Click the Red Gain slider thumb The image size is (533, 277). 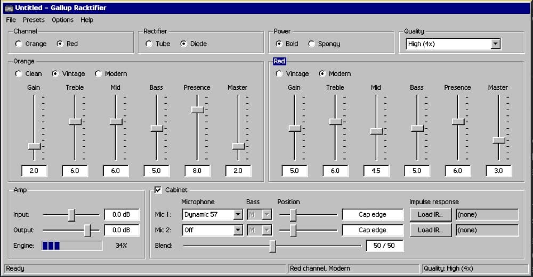point(295,128)
